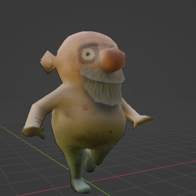
Task: Select the bearded character model in viewport
Action: coord(88,112)
